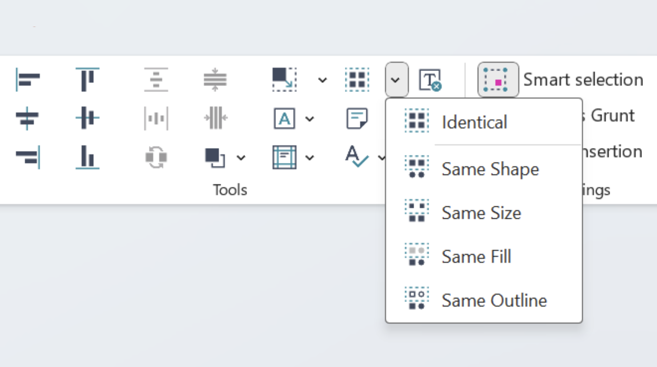657x367 pixels.
Task: Click the Select identical shapes icon
Action: click(x=357, y=80)
